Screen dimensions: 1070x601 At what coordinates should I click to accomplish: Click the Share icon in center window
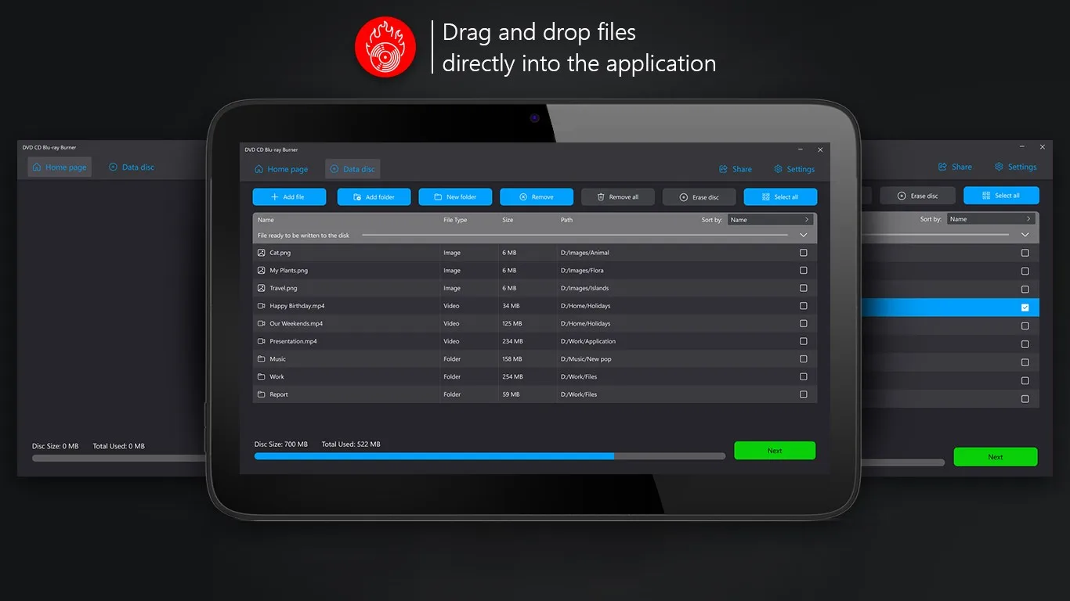click(x=723, y=169)
